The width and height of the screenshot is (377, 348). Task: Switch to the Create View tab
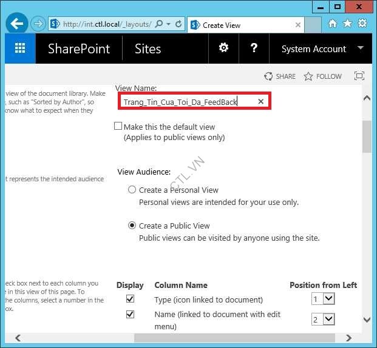click(243, 25)
